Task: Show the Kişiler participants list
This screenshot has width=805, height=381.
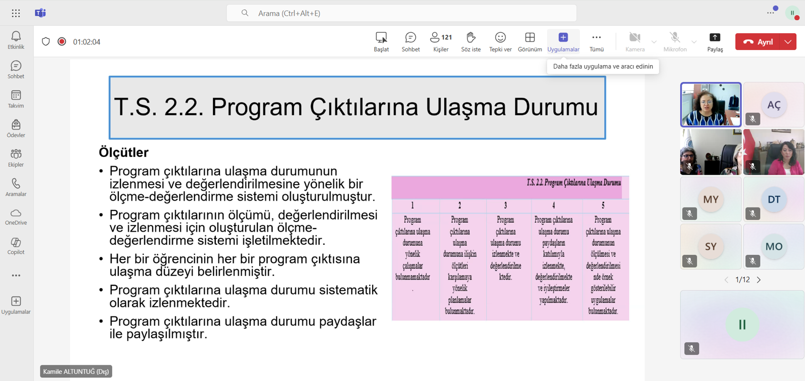Action: 440,42
